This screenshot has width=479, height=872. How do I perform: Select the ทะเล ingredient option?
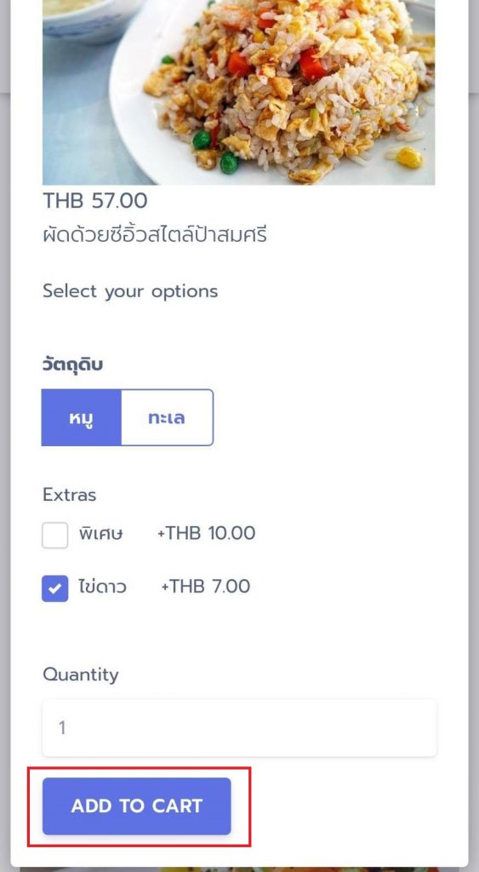click(167, 417)
